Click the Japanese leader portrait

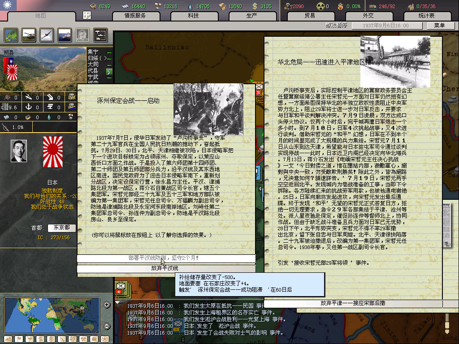pos(19,150)
